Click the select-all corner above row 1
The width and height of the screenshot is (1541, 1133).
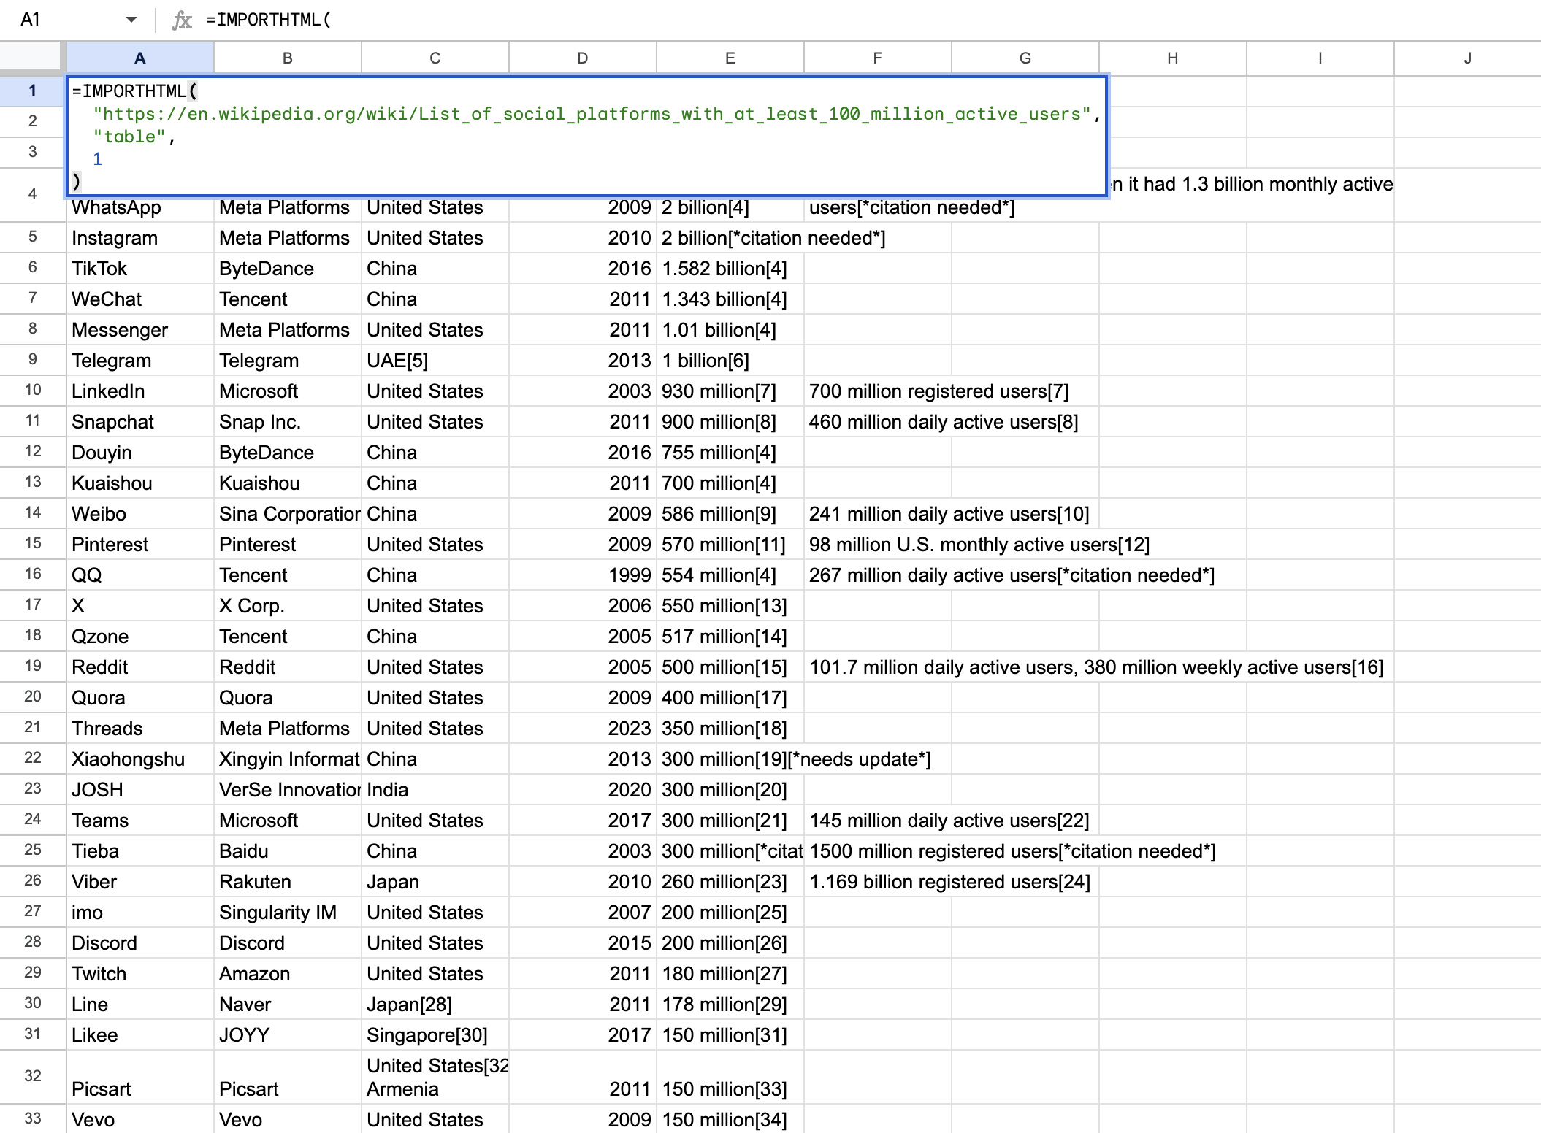pos(31,58)
